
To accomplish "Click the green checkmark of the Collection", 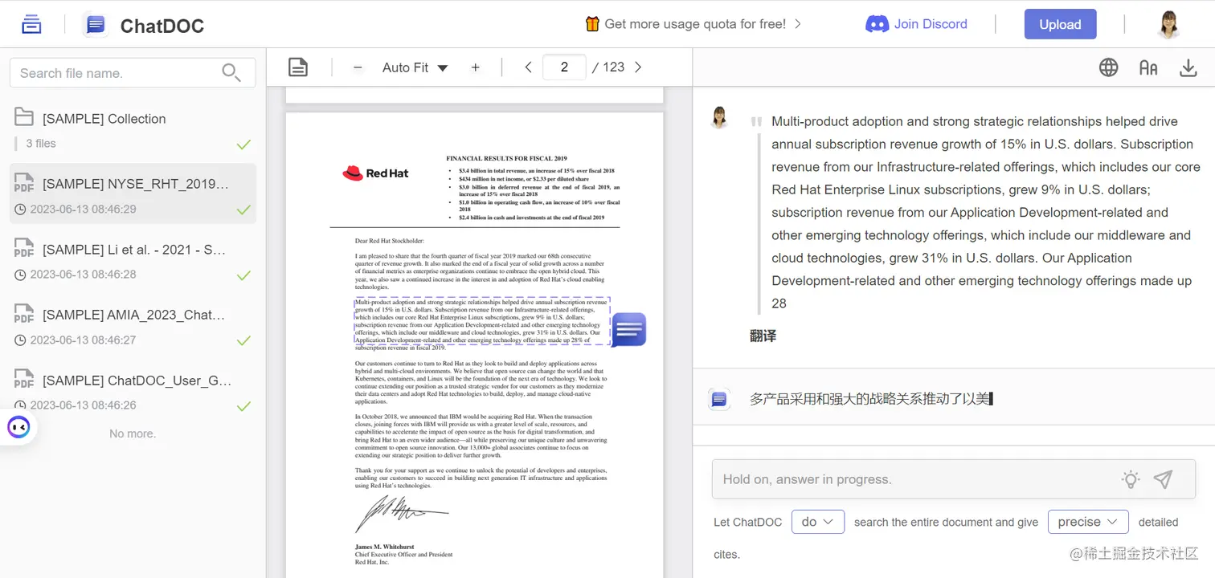I will coord(243,144).
